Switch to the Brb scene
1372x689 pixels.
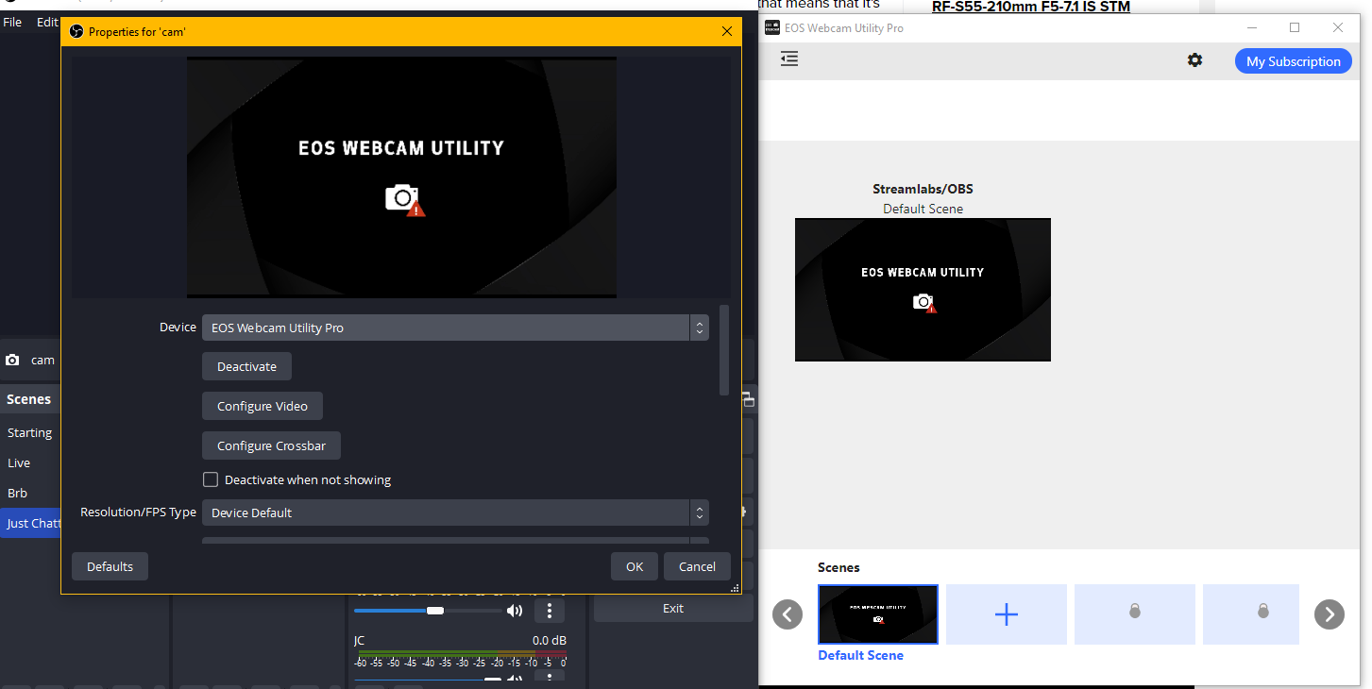click(x=17, y=493)
